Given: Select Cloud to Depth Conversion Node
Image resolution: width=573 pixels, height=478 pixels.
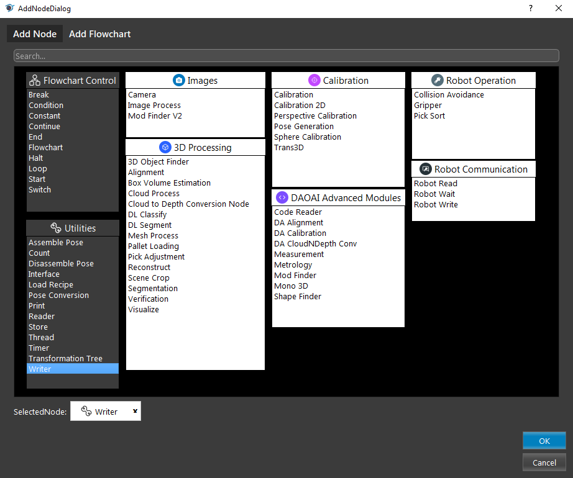Looking at the screenshot, I should tap(188, 204).
